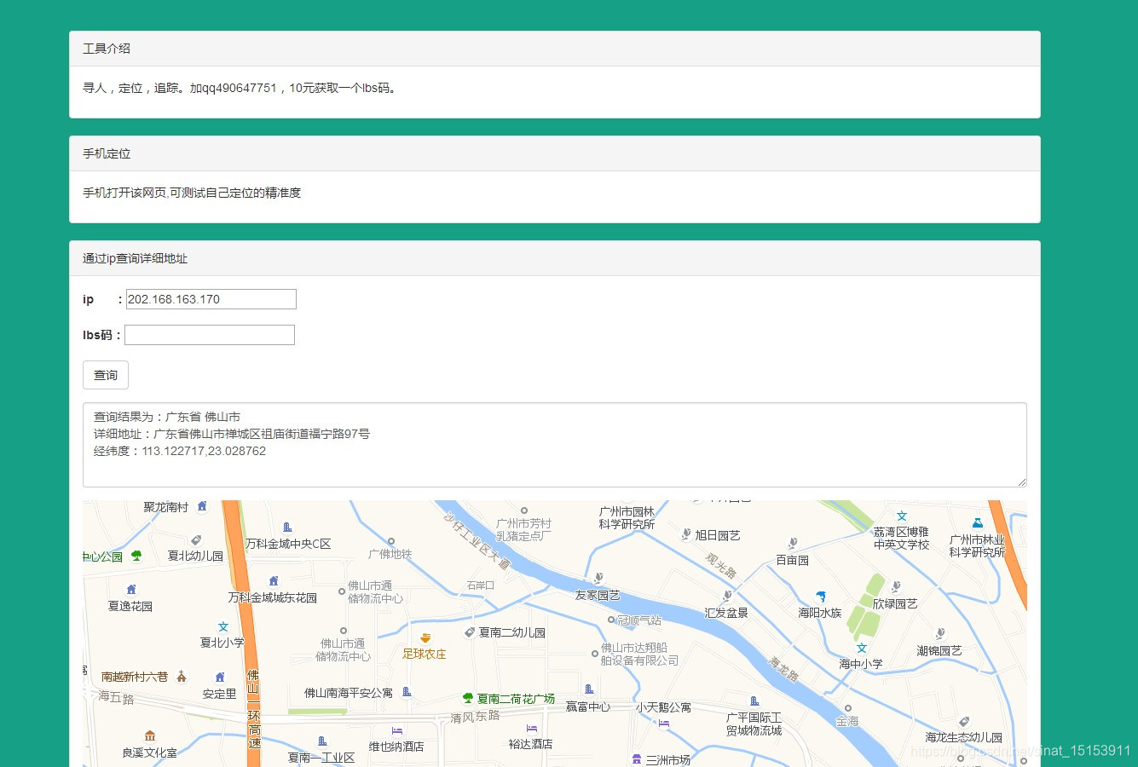
Task: Click the bed icon above 裕达酒店
Action: pos(532,729)
